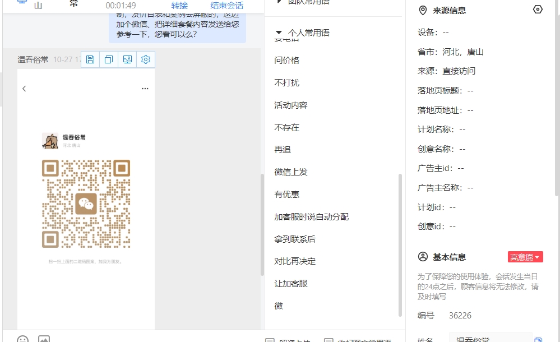Select the 活动内容 quick phrase
560x342 pixels.
coord(291,105)
